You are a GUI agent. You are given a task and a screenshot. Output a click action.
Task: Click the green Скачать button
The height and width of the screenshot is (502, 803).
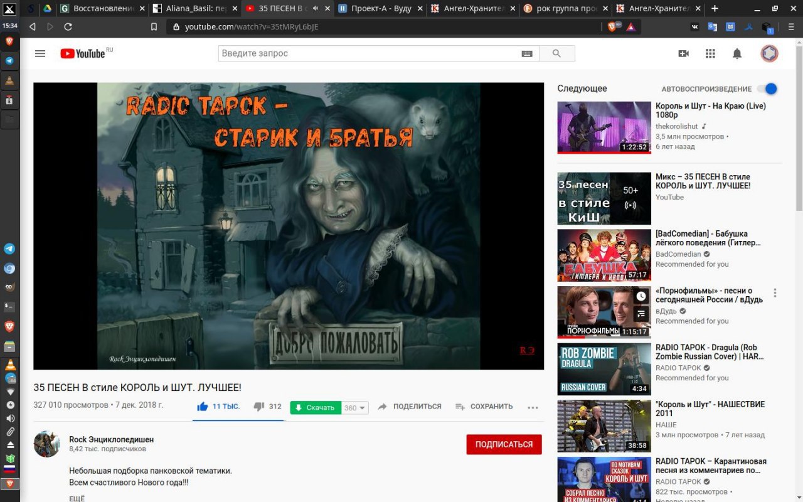point(316,408)
